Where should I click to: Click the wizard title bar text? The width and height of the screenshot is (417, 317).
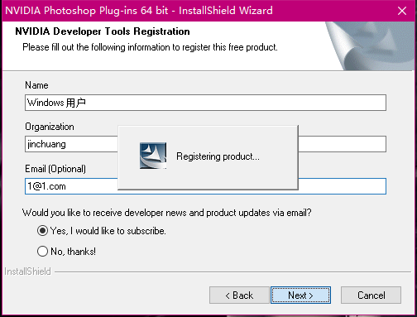(x=139, y=11)
